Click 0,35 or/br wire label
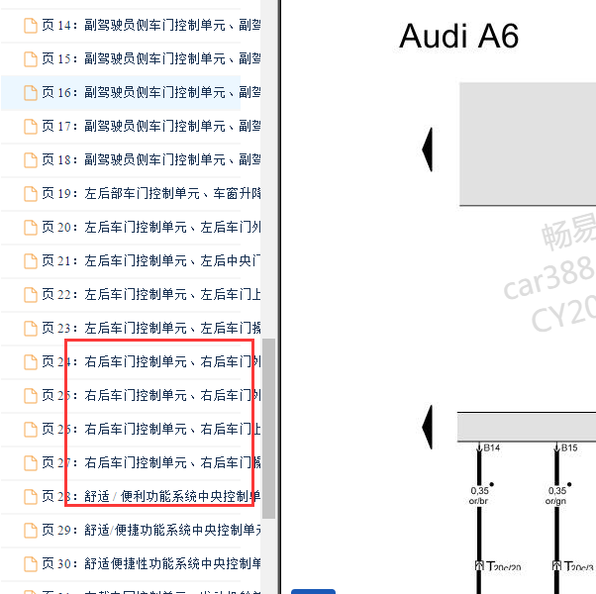596x594 pixels. click(x=479, y=496)
